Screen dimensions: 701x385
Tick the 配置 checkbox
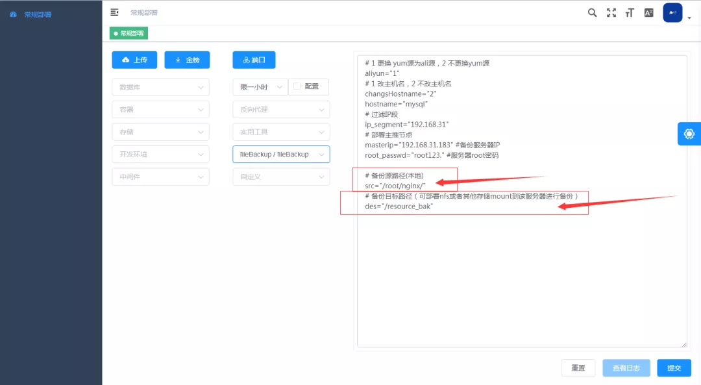click(297, 86)
